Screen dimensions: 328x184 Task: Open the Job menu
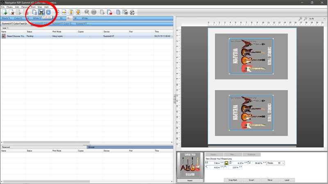[x=17, y=7]
